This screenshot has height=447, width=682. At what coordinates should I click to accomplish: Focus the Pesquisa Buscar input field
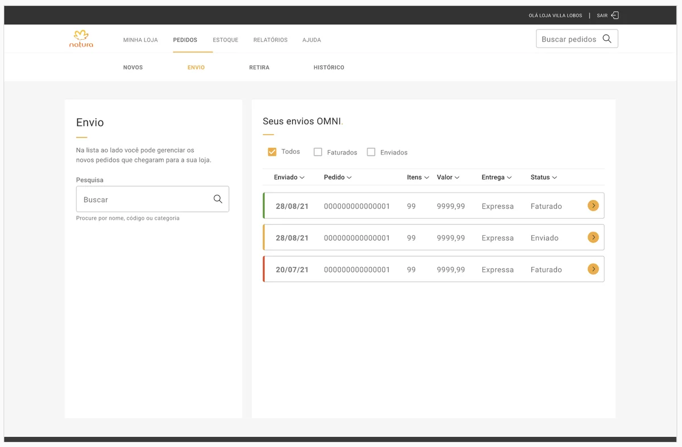click(152, 199)
